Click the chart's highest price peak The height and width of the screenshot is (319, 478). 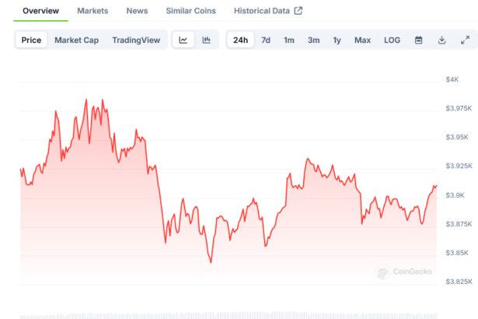tap(85, 100)
